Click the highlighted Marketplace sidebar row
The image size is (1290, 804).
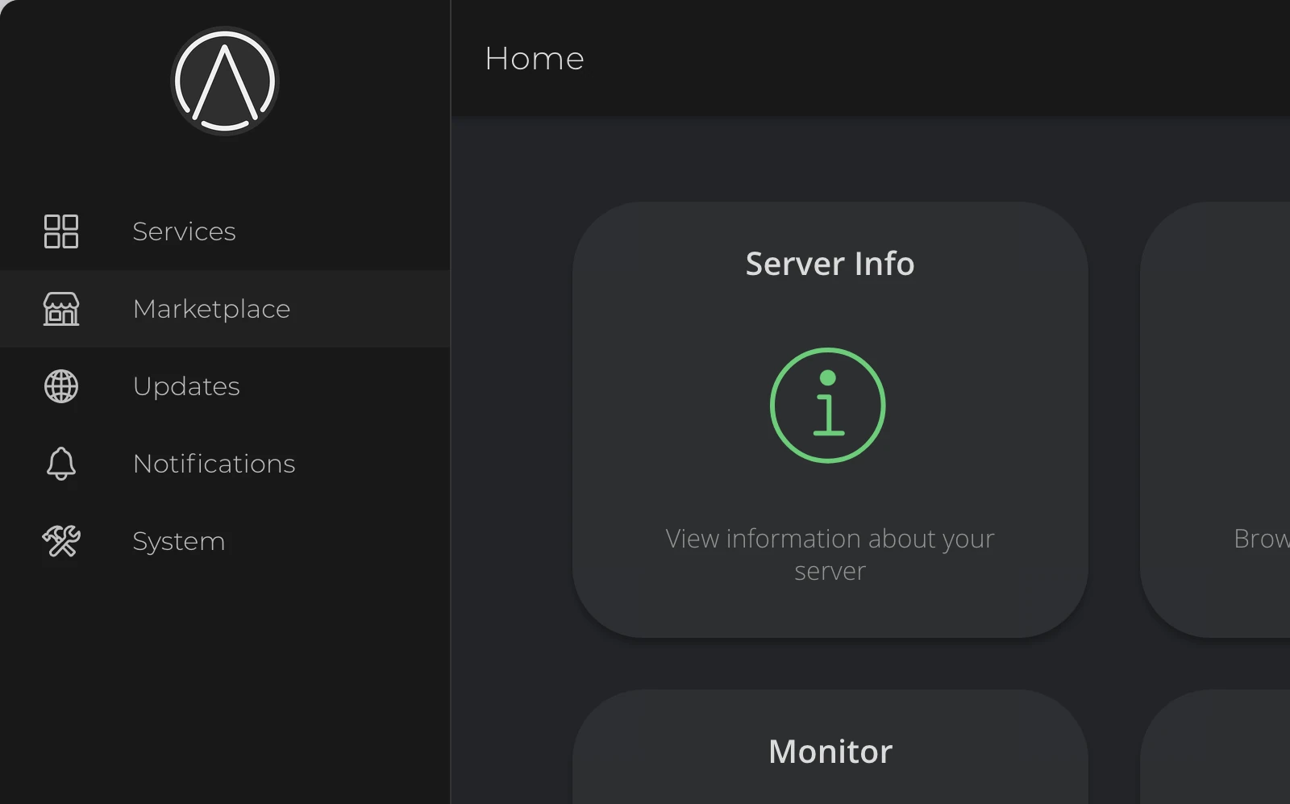[225, 309]
